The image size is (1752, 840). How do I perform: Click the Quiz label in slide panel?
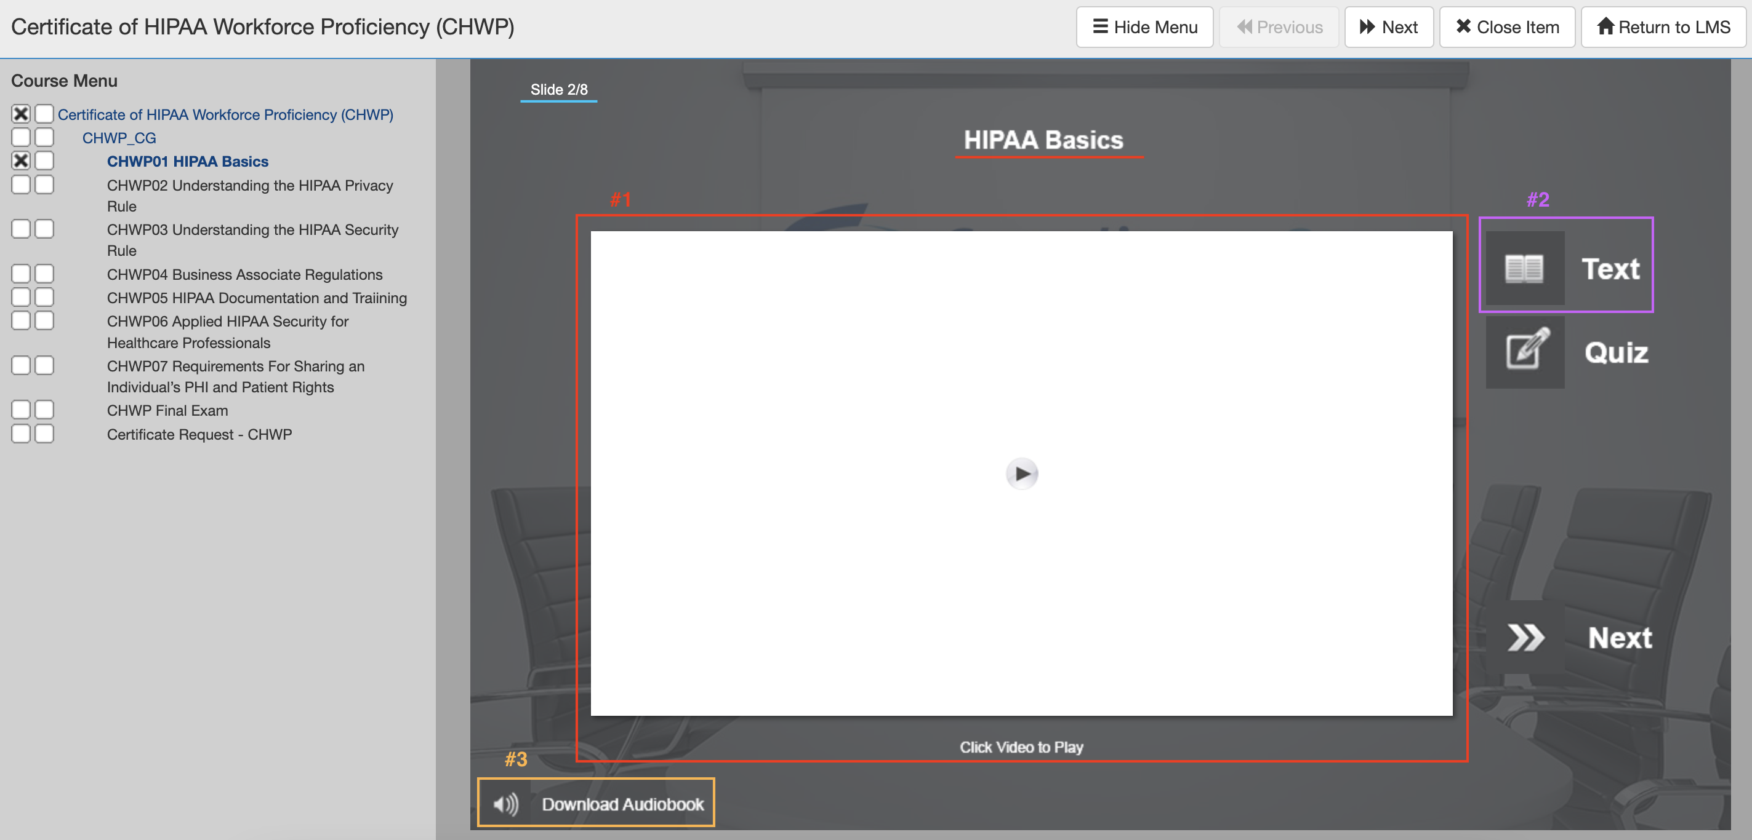point(1616,353)
